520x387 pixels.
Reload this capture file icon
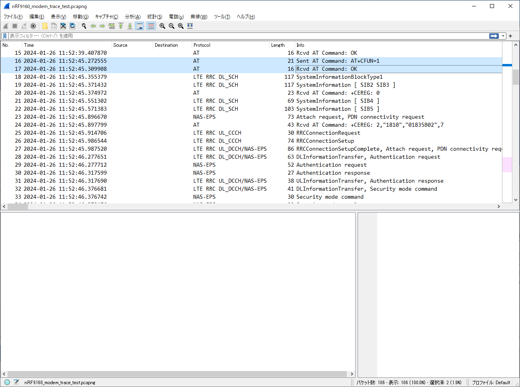(72, 26)
